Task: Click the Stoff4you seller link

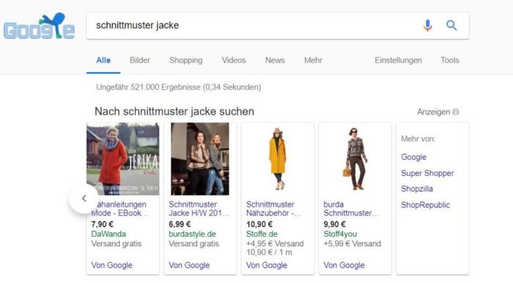Action: (340, 234)
